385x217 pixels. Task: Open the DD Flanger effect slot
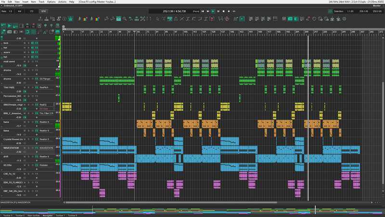click(45, 79)
